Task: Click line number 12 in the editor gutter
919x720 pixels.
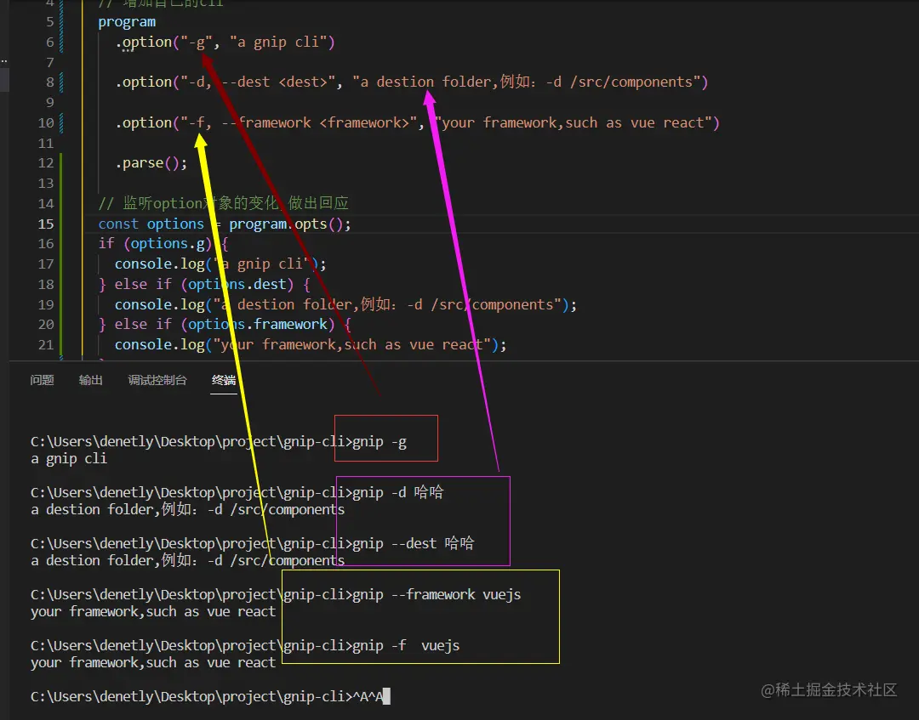Action: [46, 163]
